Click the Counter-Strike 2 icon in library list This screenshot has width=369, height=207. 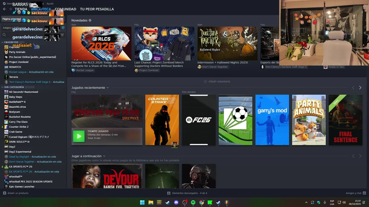tap(6, 127)
